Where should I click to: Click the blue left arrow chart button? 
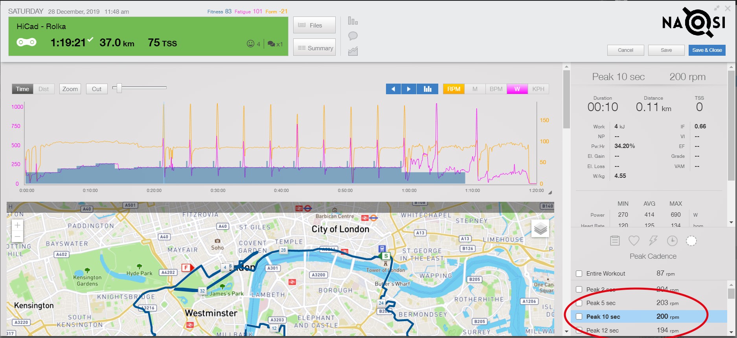[x=393, y=89]
